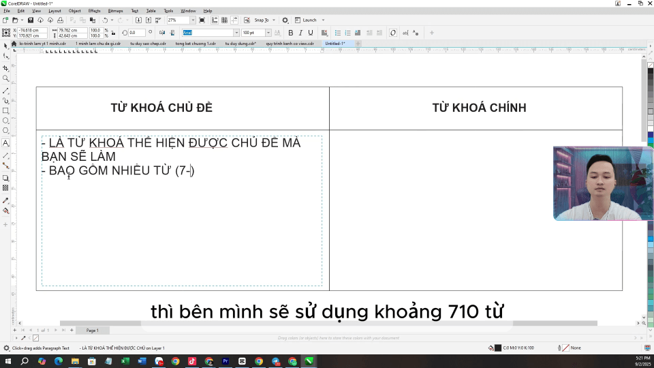
Task: Click the X position input field
Action: 33,30
